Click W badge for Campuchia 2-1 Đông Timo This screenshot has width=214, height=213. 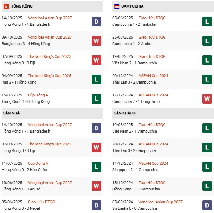click(x=207, y=99)
